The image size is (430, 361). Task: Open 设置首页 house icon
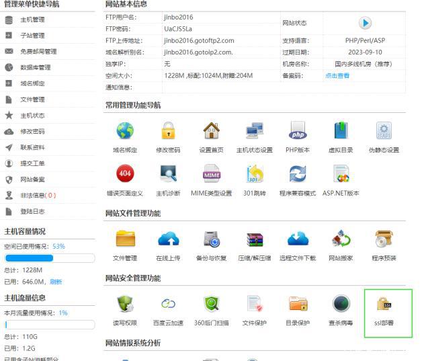[x=211, y=130]
